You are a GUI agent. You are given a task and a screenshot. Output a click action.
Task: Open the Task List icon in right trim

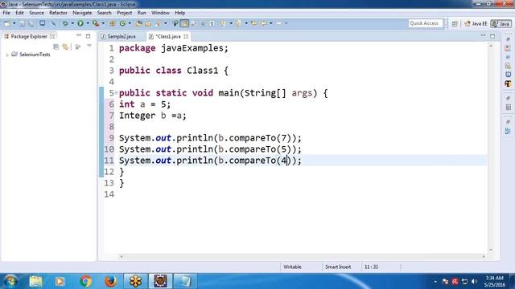508,107
